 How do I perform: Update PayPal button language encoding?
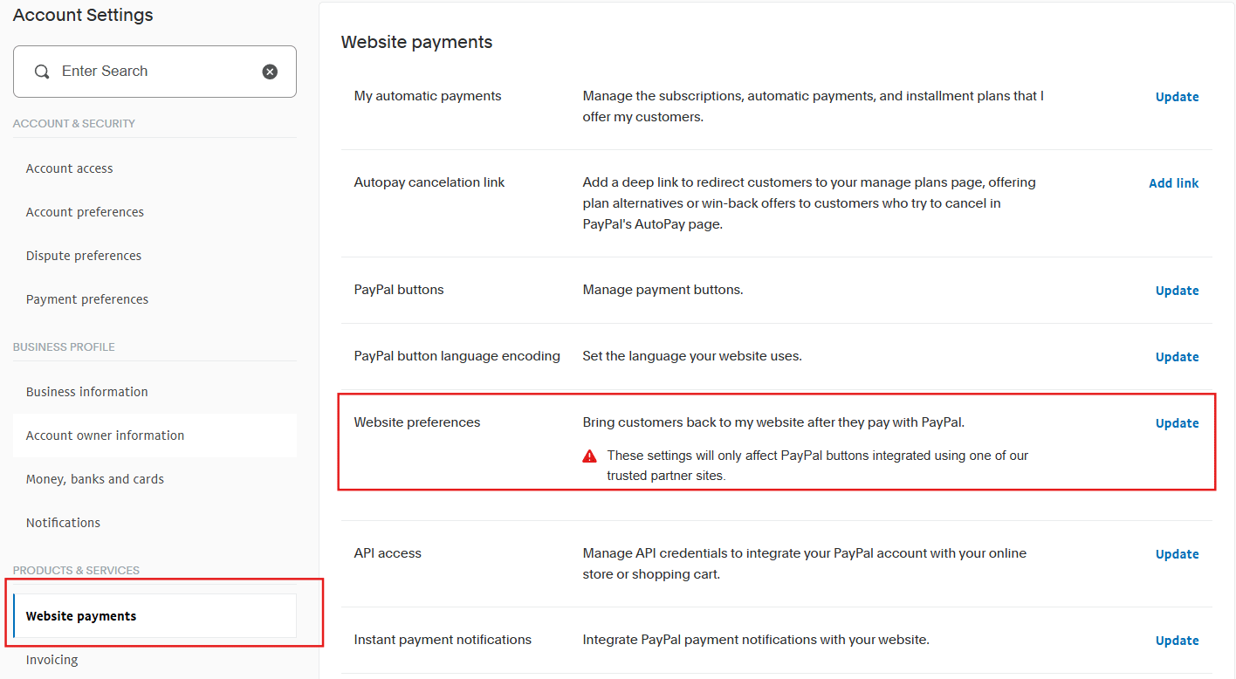pyautogui.click(x=1178, y=357)
